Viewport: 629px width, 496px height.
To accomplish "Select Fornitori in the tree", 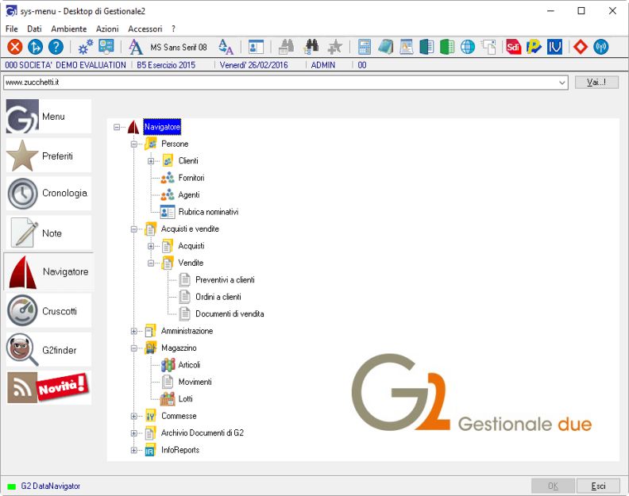I will (x=191, y=178).
